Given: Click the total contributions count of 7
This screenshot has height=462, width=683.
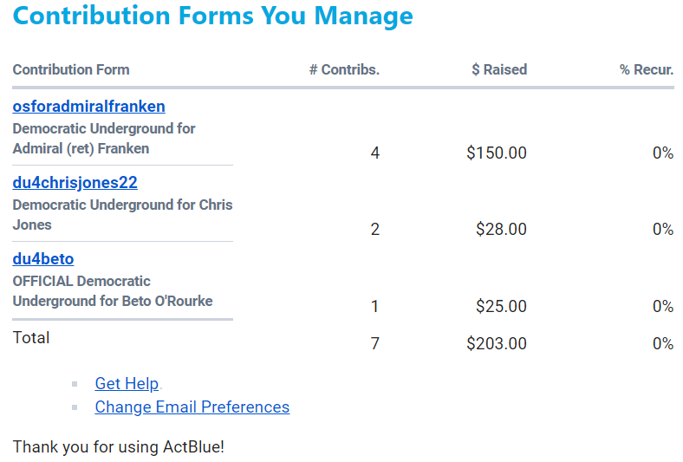Looking at the screenshot, I should (x=374, y=344).
